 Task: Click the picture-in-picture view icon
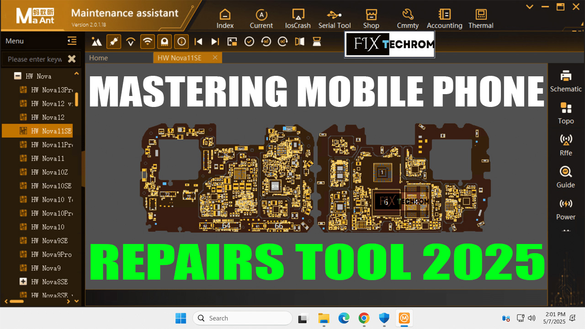(232, 42)
